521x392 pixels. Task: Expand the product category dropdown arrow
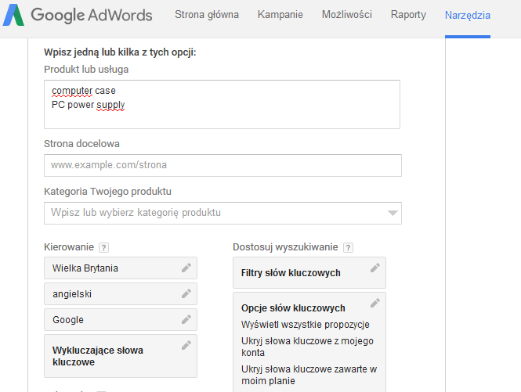pyautogui.click(x=393, y=213)
